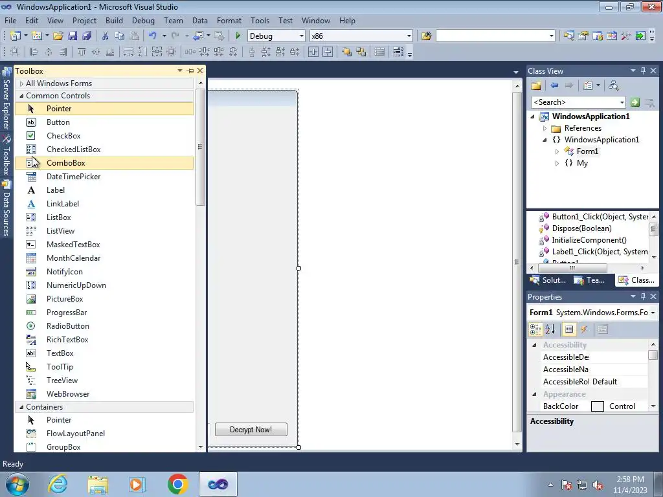This screenshot has width=663, height=497.
Task: Click the Copy icon in toolbar
Action: pos(120,36)
